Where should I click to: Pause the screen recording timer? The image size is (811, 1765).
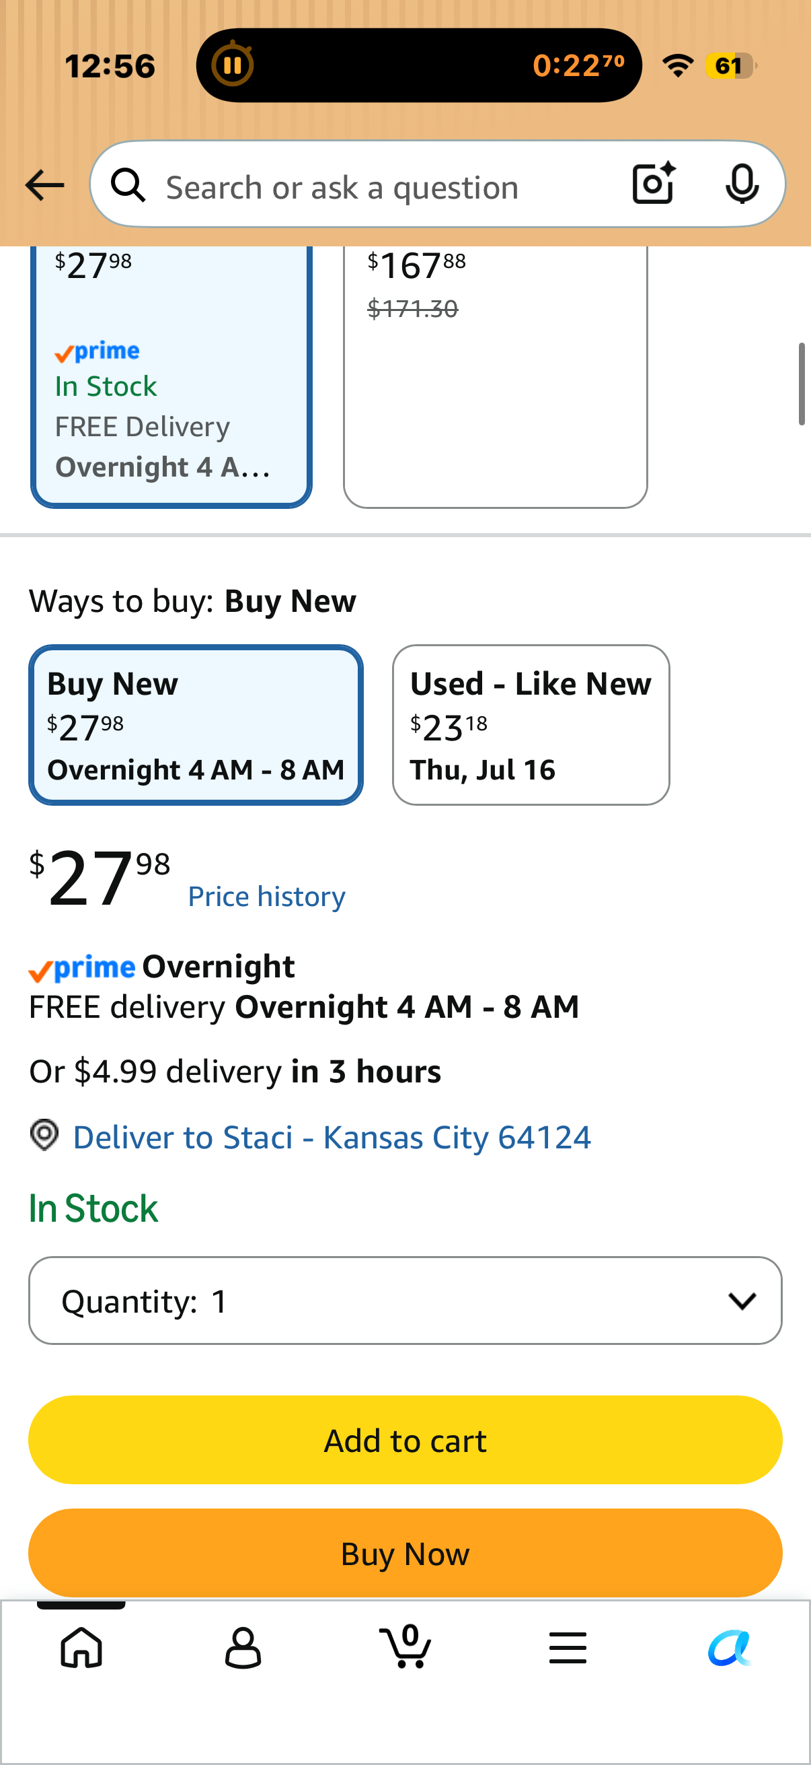point(233,65)
